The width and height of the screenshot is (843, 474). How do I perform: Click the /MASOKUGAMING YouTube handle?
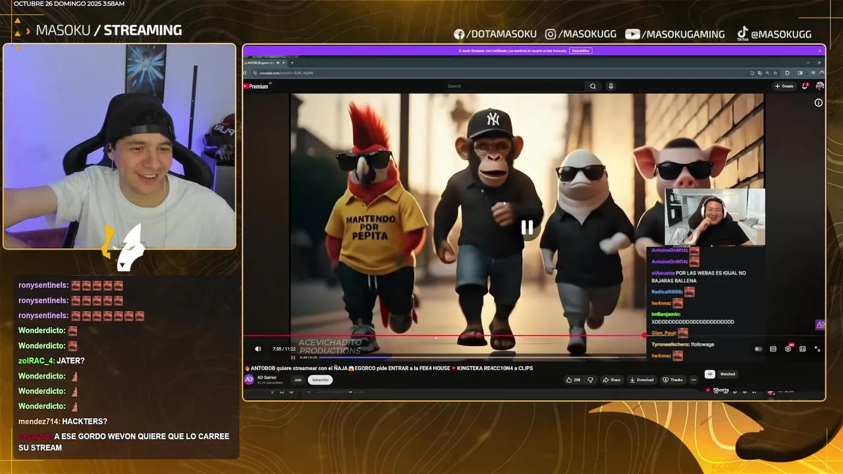[x=674, y=34]
